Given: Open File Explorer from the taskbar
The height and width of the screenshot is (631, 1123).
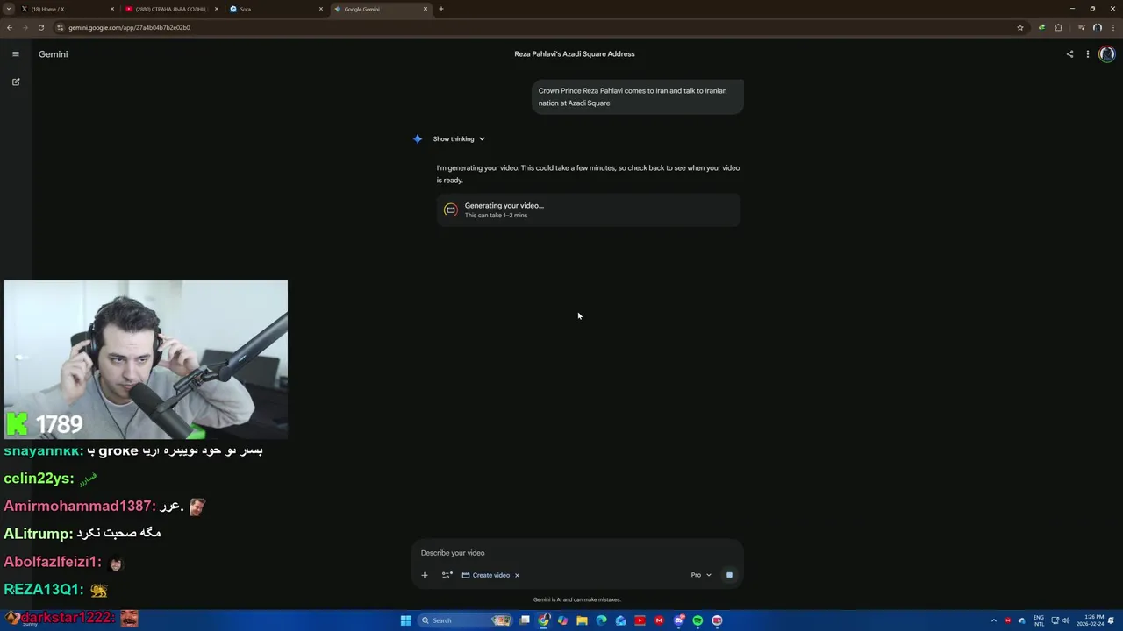Looking at the screenshot, I should [582, 620].
